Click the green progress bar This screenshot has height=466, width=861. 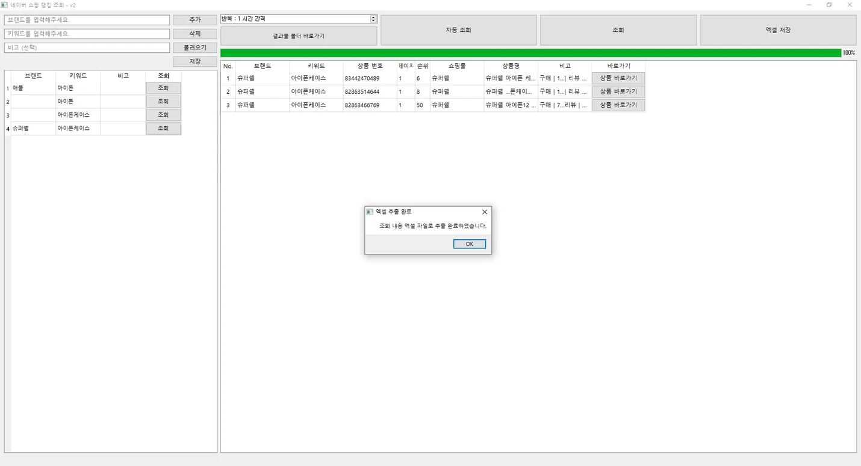(x=531, y=53)
